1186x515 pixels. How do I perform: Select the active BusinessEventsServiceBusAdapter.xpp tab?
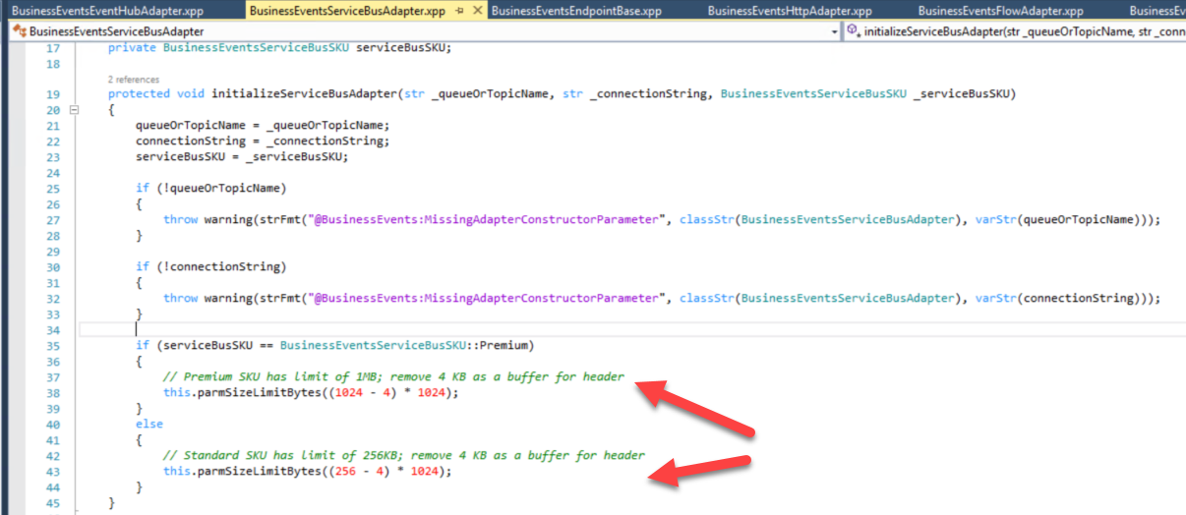pos(347,11)
